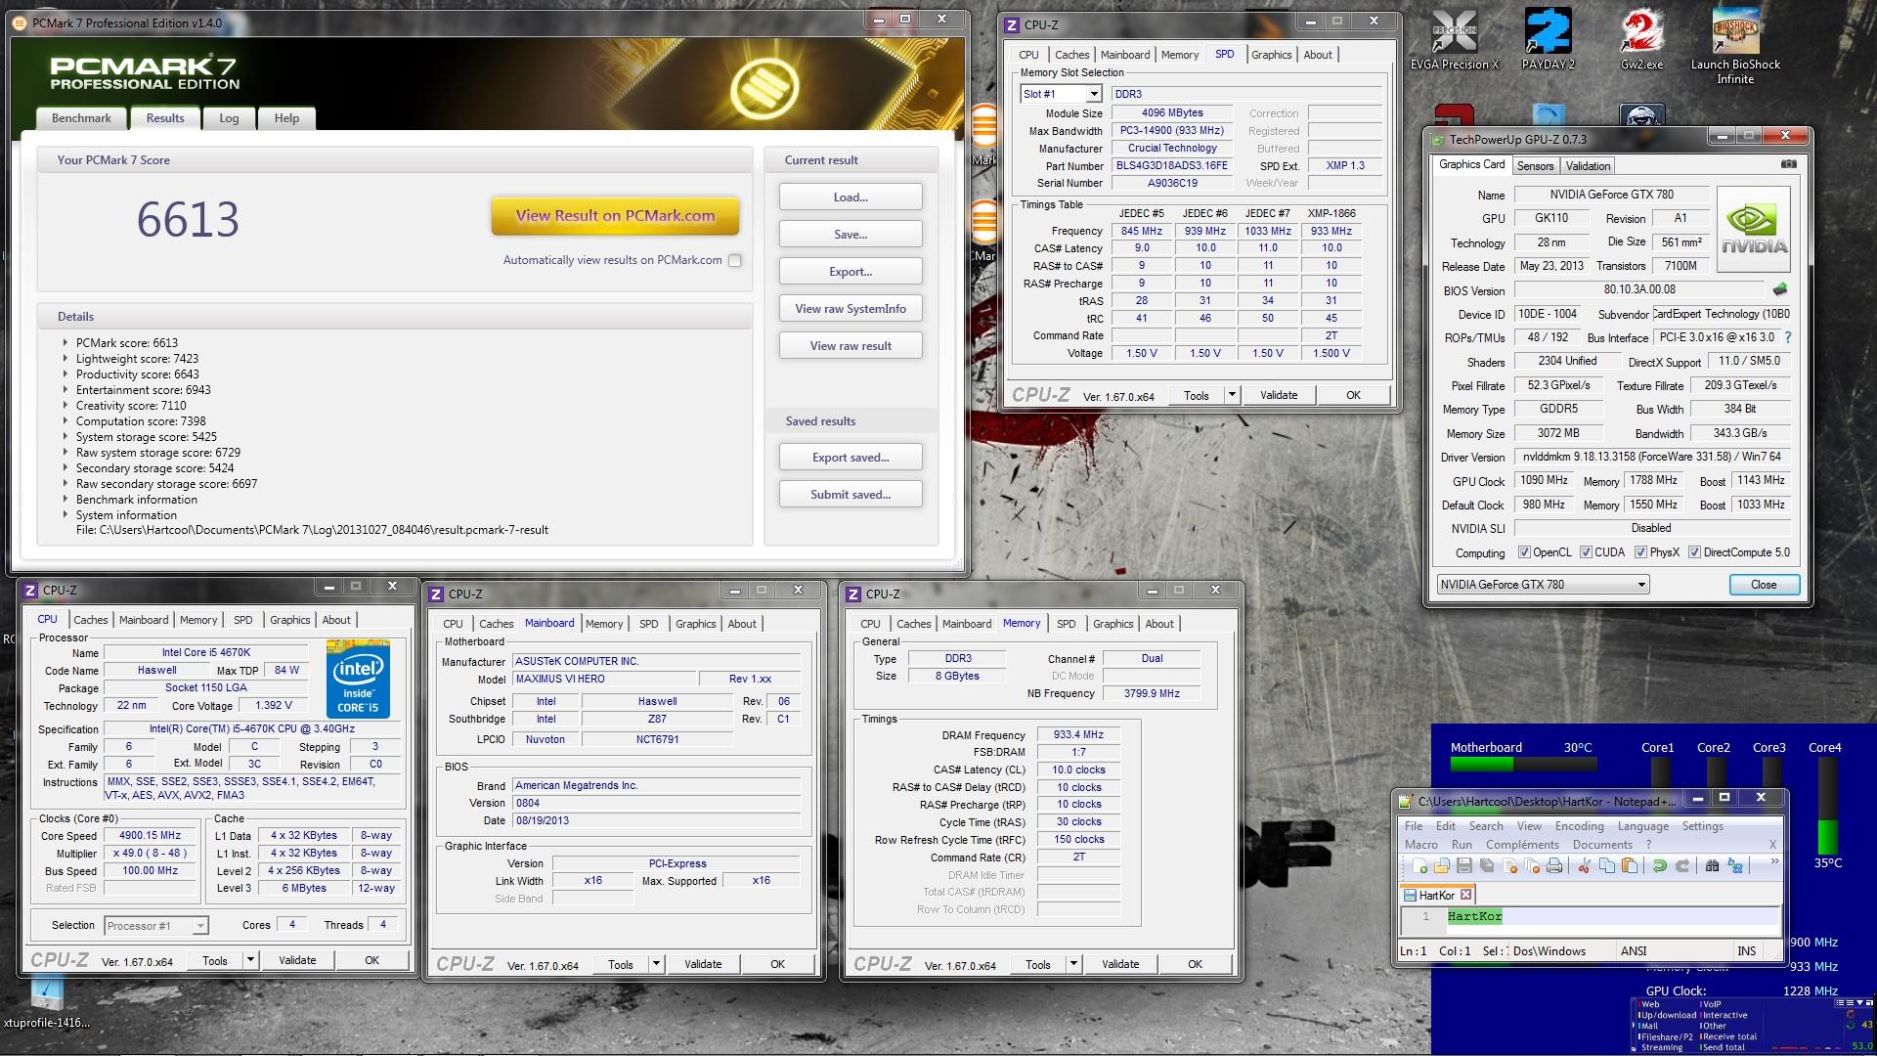Close the HartKor tab with its X icon
1877x1056 pixels.
pyautogui.click(x=1465, y=895)
